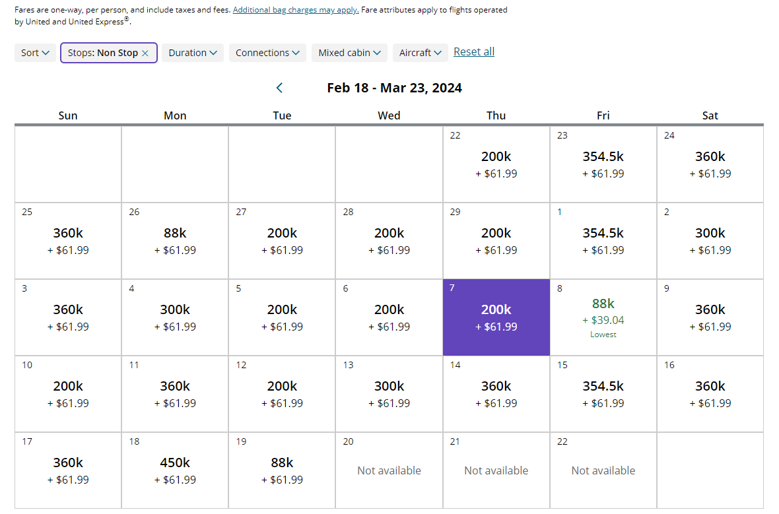Select highlighted March 7 200k fare
This screenshot has height=514, width=779.
click(x=496, y=317)
